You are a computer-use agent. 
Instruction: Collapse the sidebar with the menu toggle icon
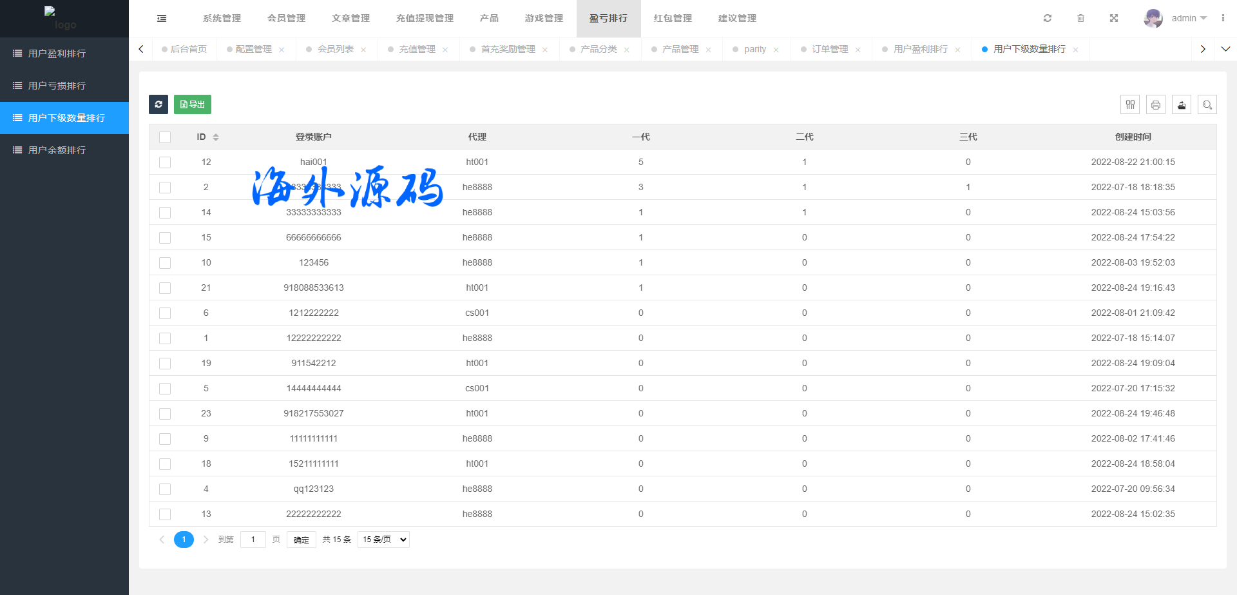pos(162,19)
